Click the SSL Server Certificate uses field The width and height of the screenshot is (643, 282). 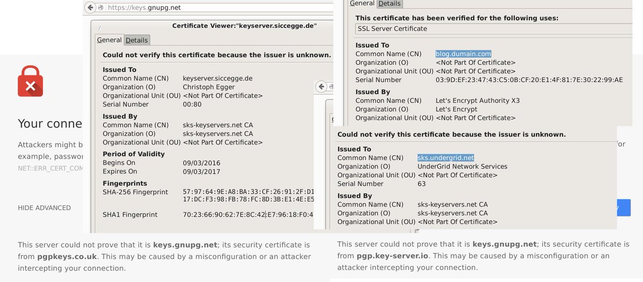tap(493, 29)
